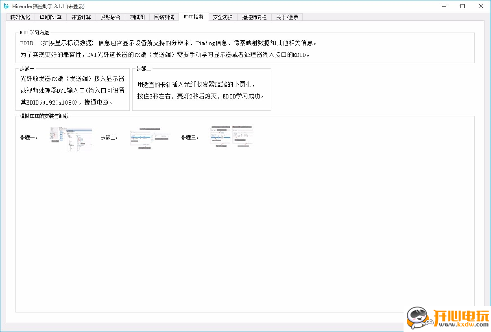Click the line ending EDID学习成功
The height and width of the screenshot is (332, 491).
(x=201, y=96)
